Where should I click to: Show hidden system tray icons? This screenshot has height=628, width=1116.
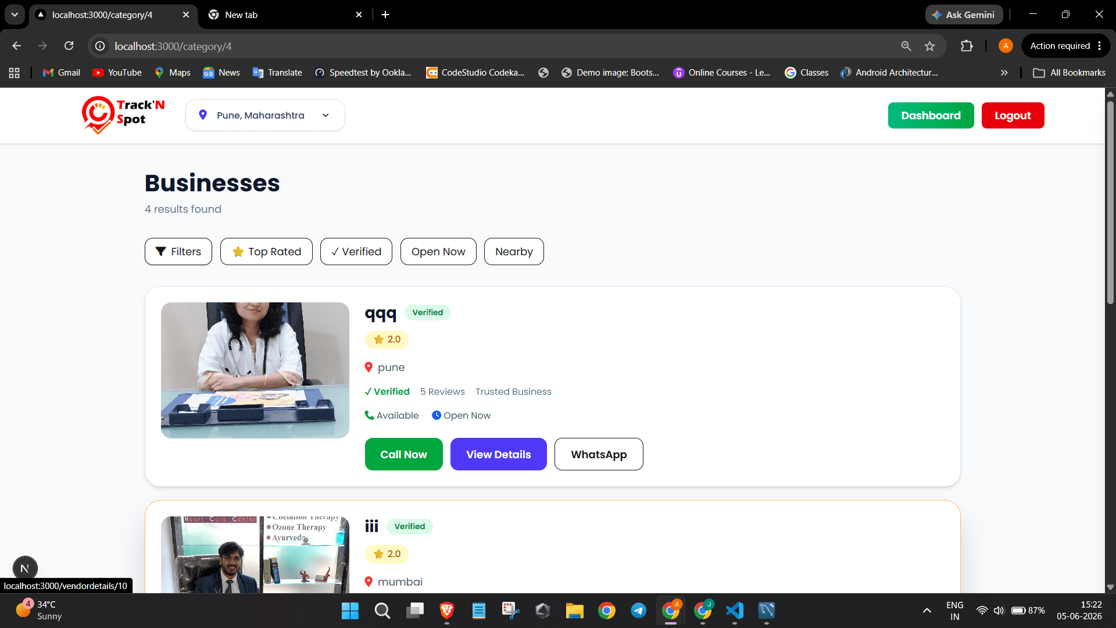(927, 611)
